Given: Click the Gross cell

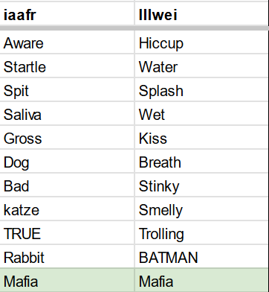Looking at the screenshot, I should point(67,137).
